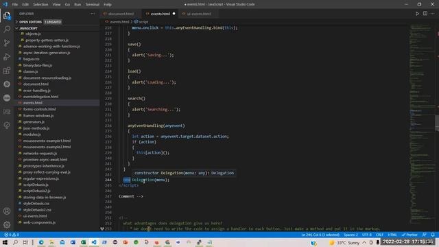Viewport: 439px width, 247px height.
Task: Open the View menu
Action: 56,5
